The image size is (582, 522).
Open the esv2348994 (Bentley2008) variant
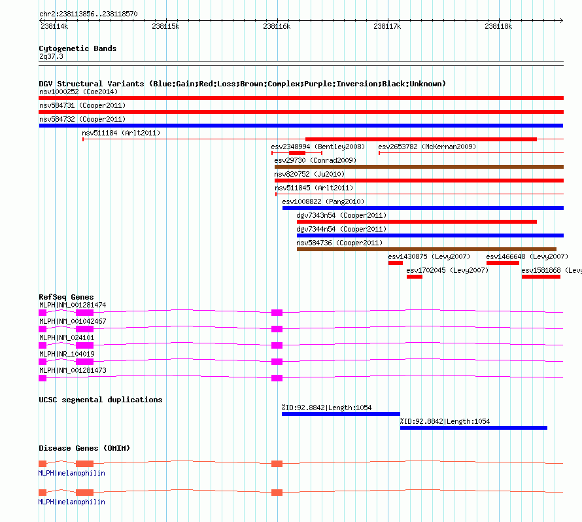point(297,153)
